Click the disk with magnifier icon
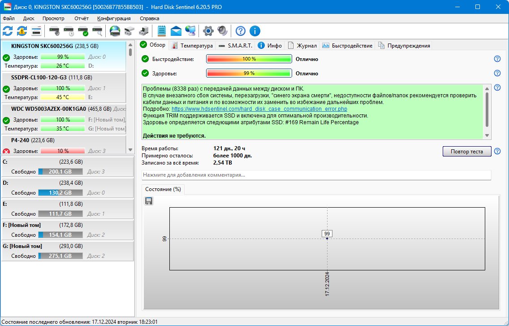Viewport: 509px width, 326px height. [x=97, y=31]
